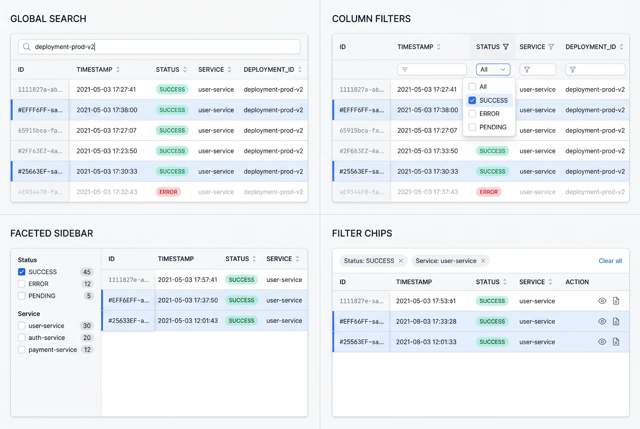Click the 'Clear all' link in Filter Chips
The width and height of the screenshot is (640, 429).
610,261
